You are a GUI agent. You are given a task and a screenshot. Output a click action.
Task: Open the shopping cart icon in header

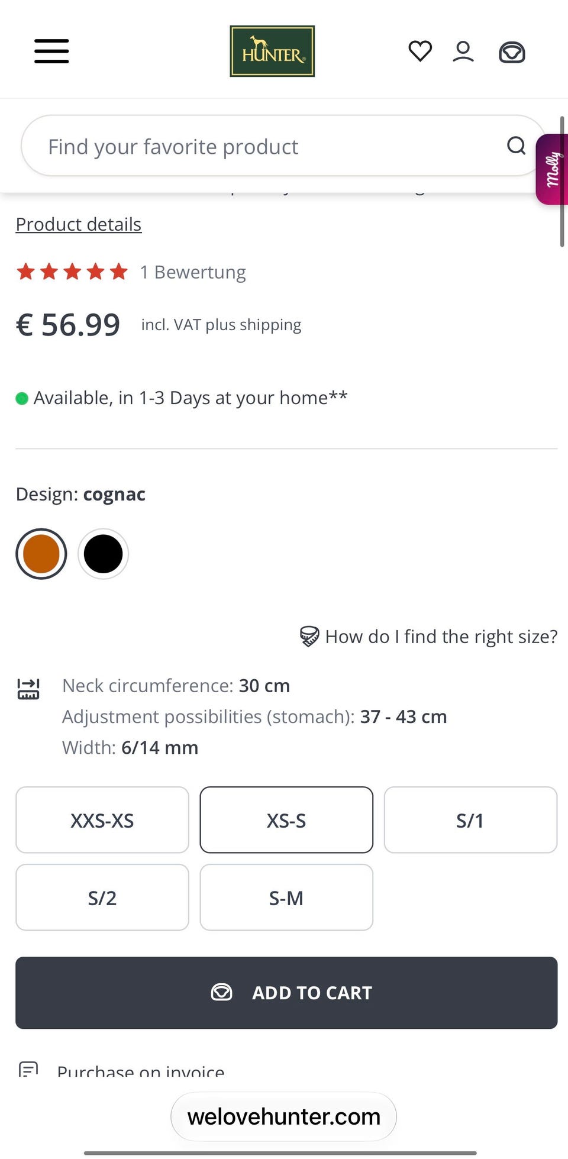[512, 52]
